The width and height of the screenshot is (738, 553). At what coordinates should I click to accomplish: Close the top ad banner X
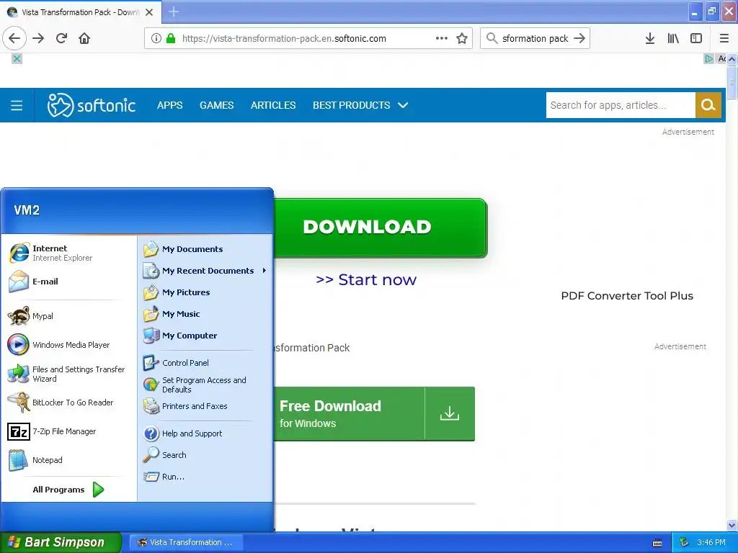pos(17,59)
